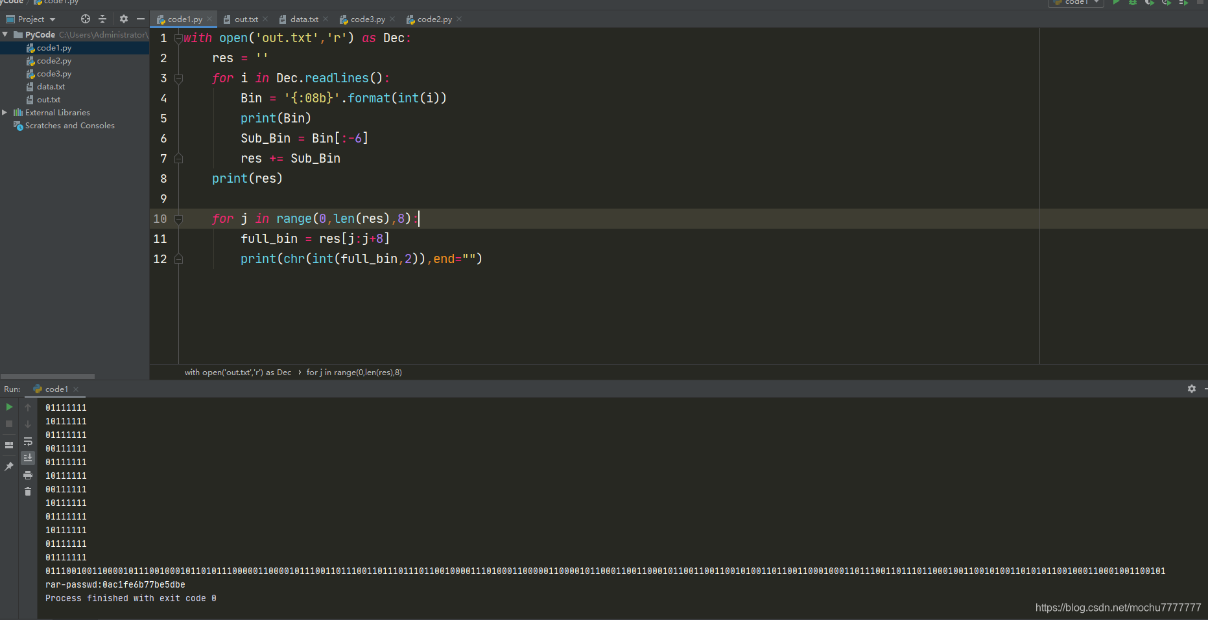Click the up arrow in Run console toolbar
The image size is (1208, 620).
(28, 408)
